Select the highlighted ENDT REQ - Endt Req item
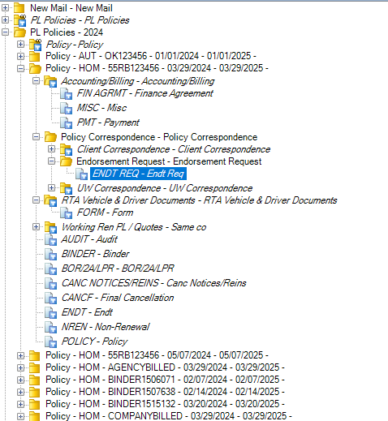Image resolution: width=388 pixels, height=421 pixels. (x=138, y=174)
